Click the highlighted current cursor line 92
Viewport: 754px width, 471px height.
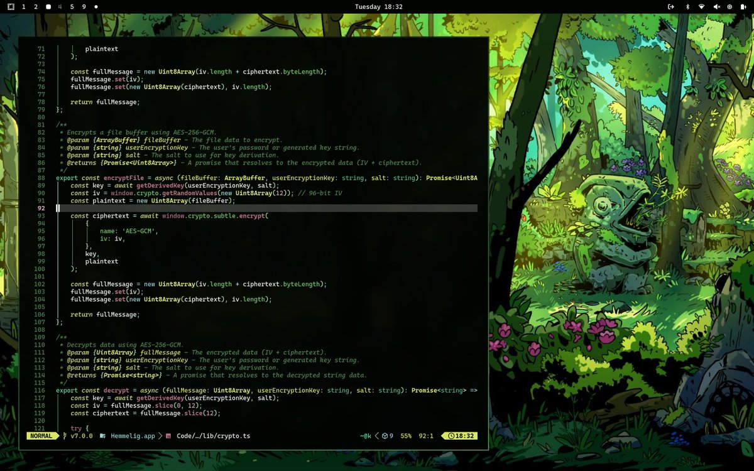coord(266,208)
